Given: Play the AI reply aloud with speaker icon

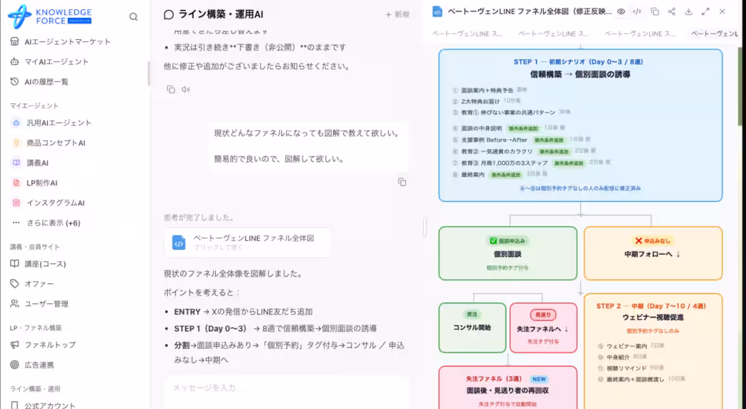Looking at the screenshot, I should pyautogui.click(x=186, y=90).
